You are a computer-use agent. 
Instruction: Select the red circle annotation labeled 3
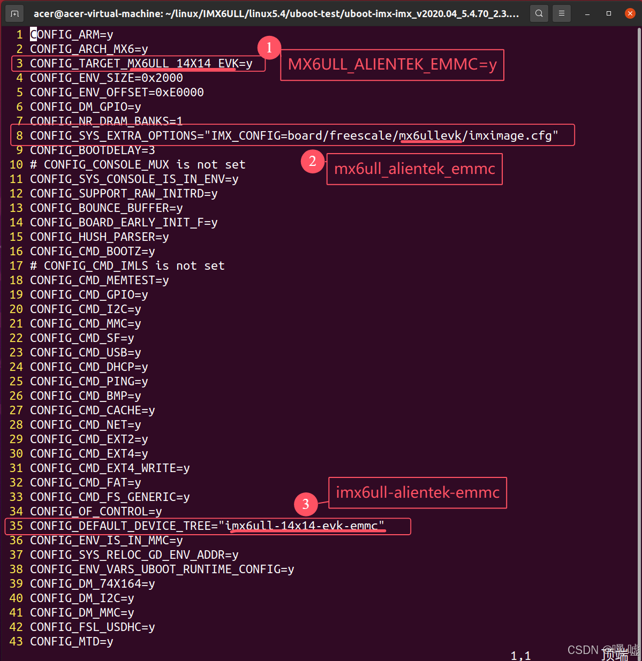click(306, 504)
